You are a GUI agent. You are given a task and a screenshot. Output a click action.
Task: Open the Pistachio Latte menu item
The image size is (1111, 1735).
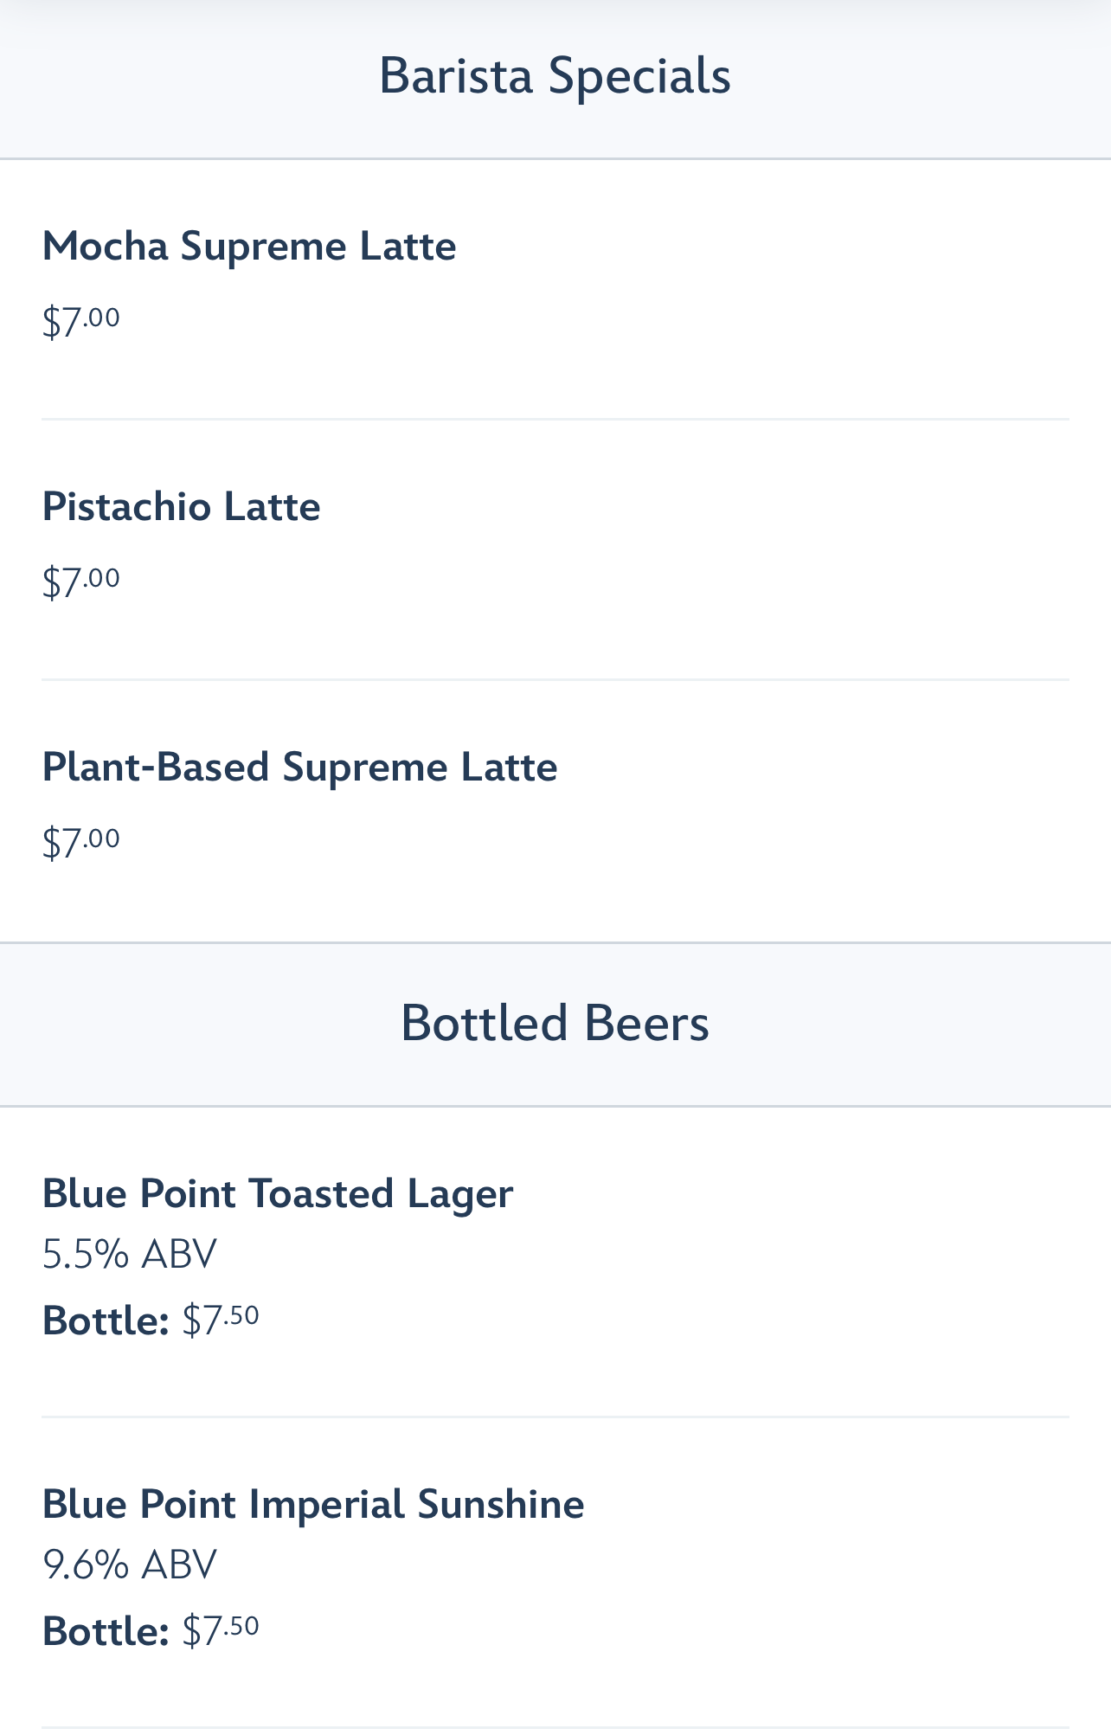(182, 507)
